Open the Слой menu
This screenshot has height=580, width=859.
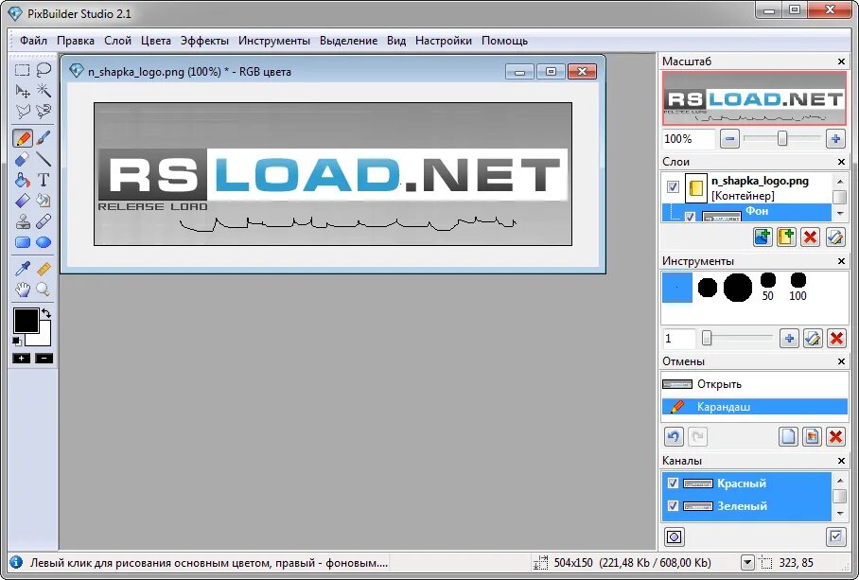[x=118, y=41]
